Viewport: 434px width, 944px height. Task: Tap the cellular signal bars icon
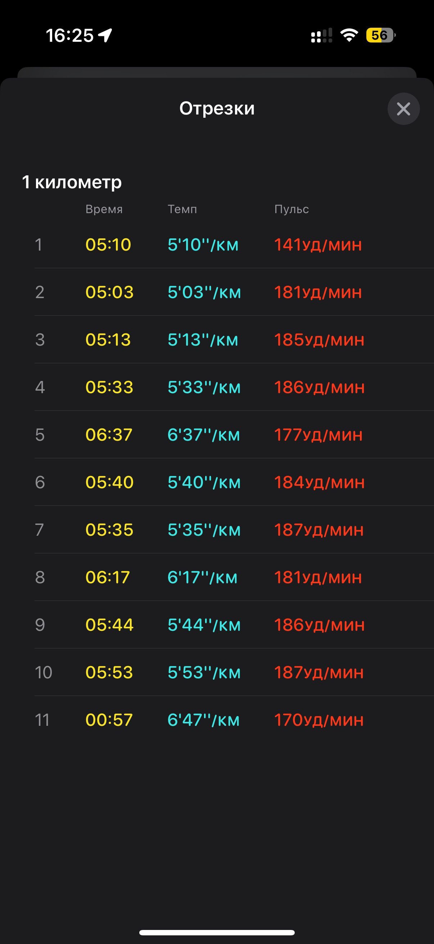[322, 36]
